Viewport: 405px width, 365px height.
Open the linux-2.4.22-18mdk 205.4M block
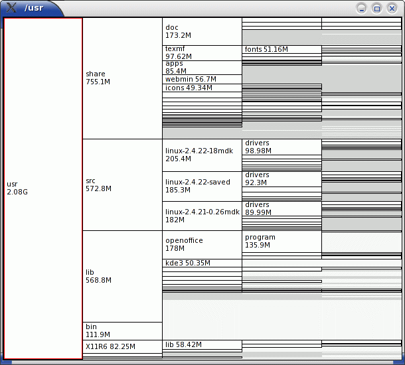202,155
